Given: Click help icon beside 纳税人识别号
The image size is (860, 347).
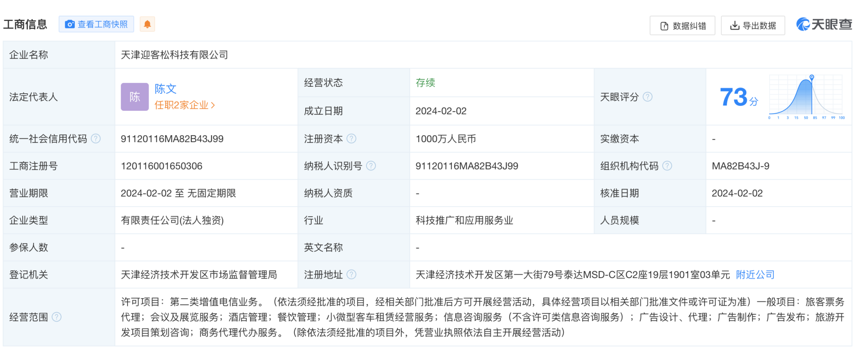Looking at the screenshot, I should point(371,166).
